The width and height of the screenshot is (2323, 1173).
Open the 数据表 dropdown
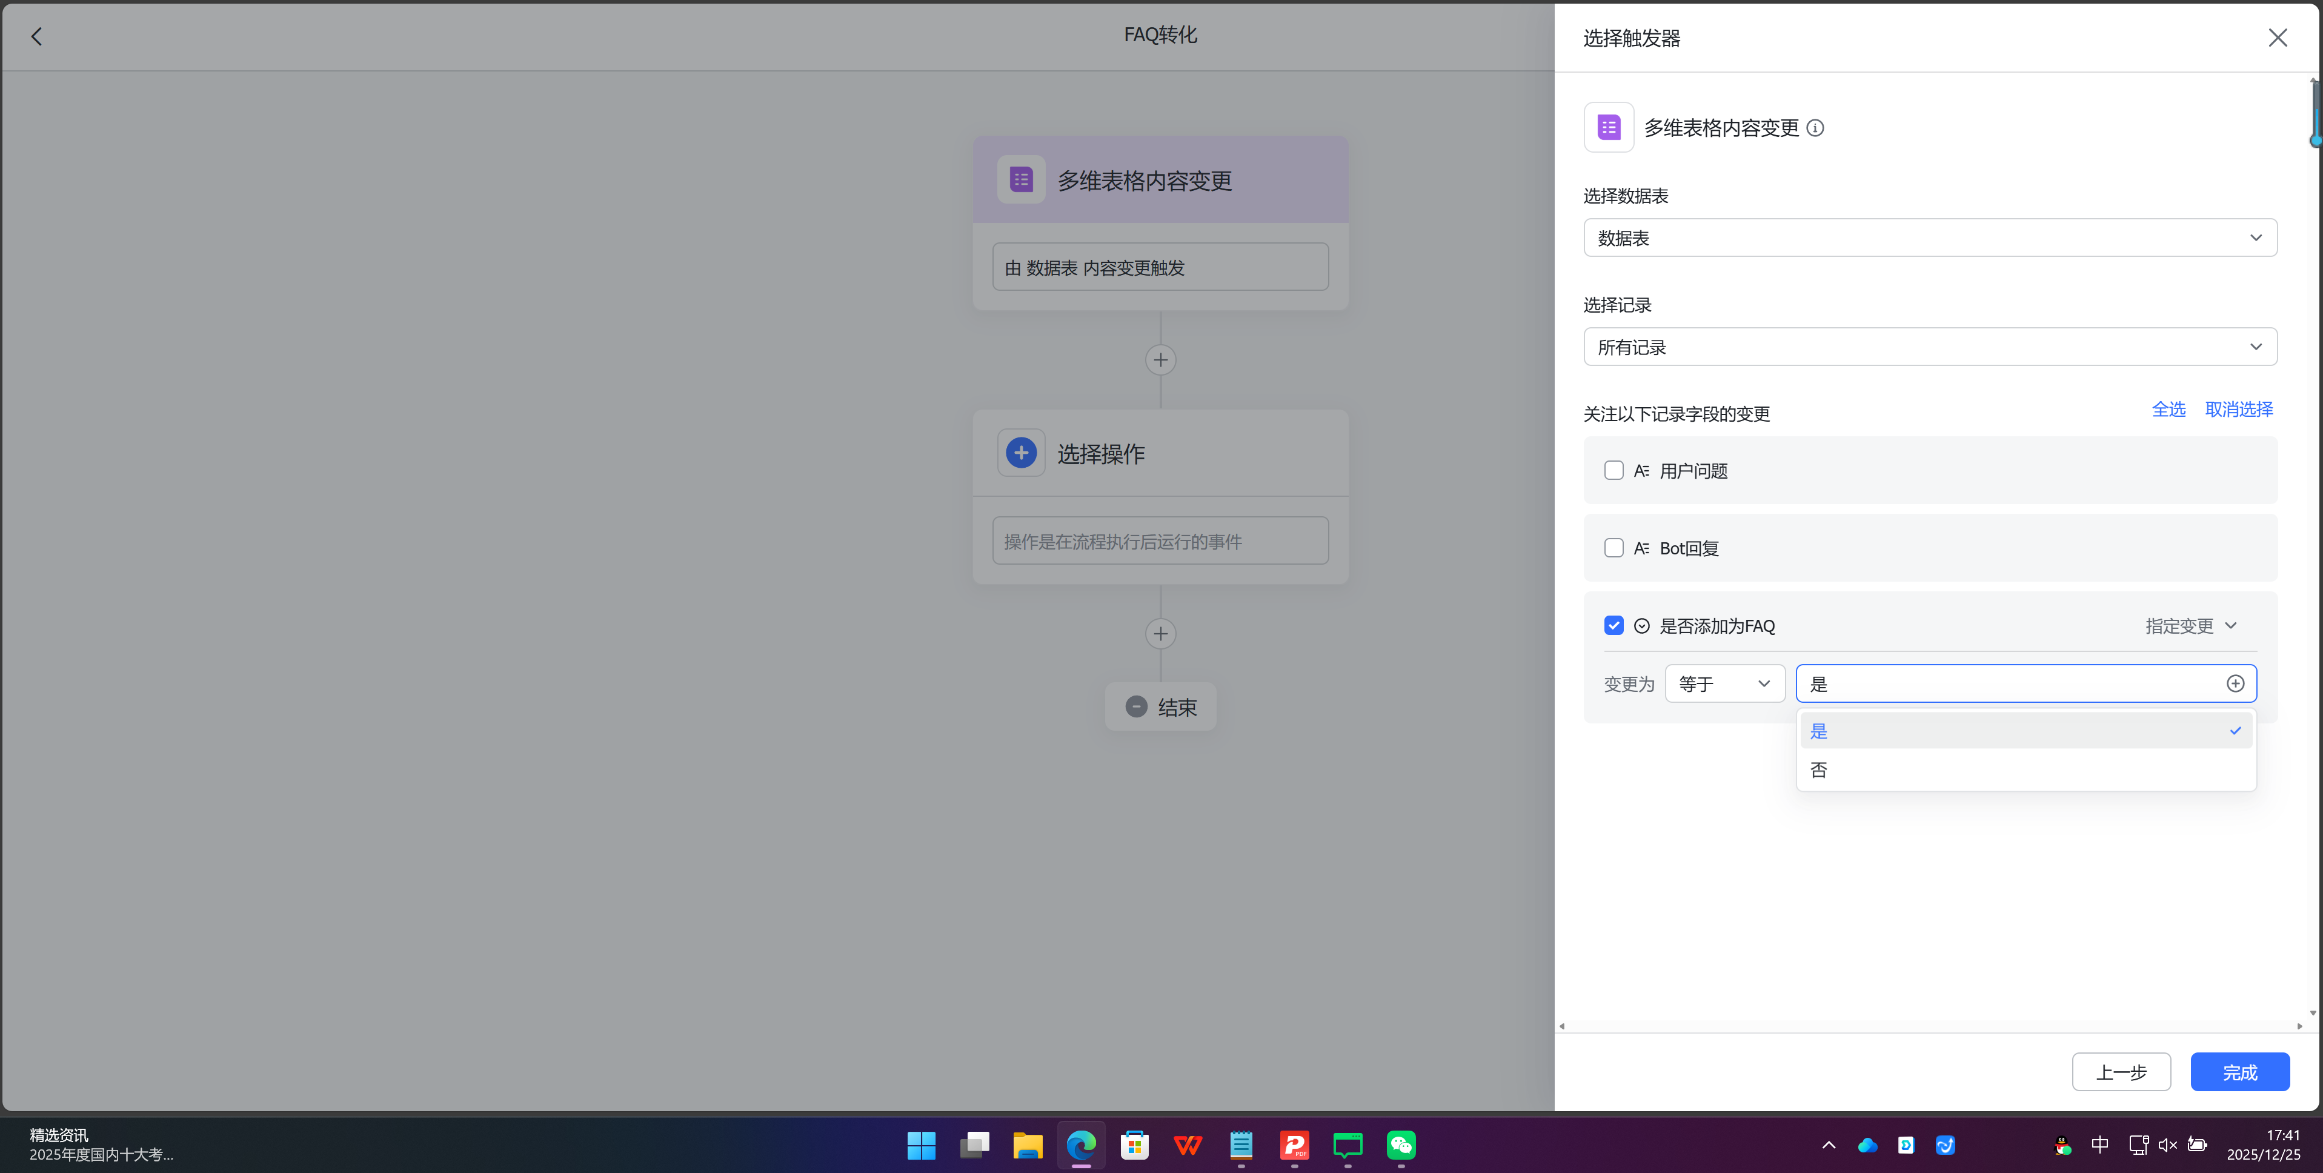[x=1930, y=237]
